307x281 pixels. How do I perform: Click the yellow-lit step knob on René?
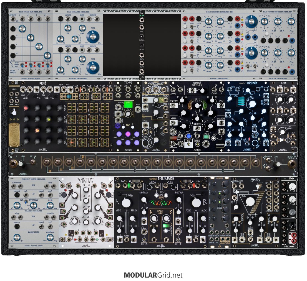point(48,119)
